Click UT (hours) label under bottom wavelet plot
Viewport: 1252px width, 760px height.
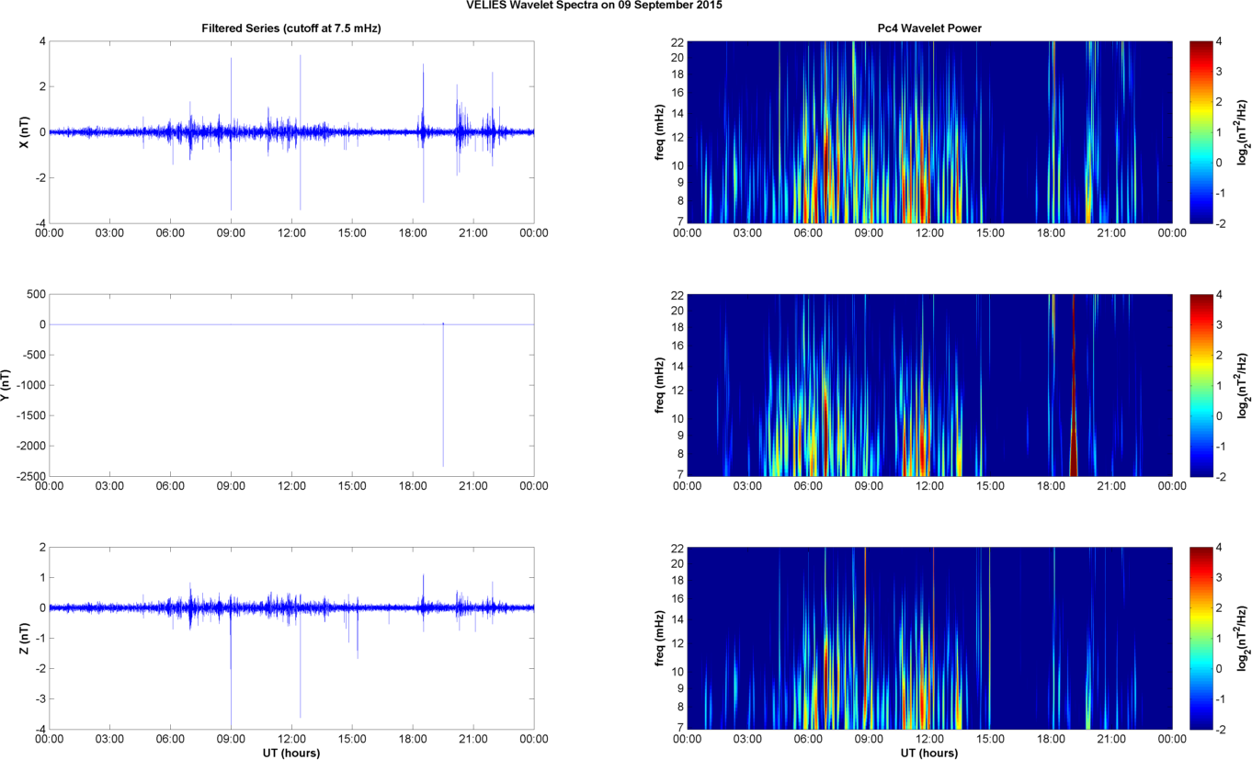[x=929, y=753]
